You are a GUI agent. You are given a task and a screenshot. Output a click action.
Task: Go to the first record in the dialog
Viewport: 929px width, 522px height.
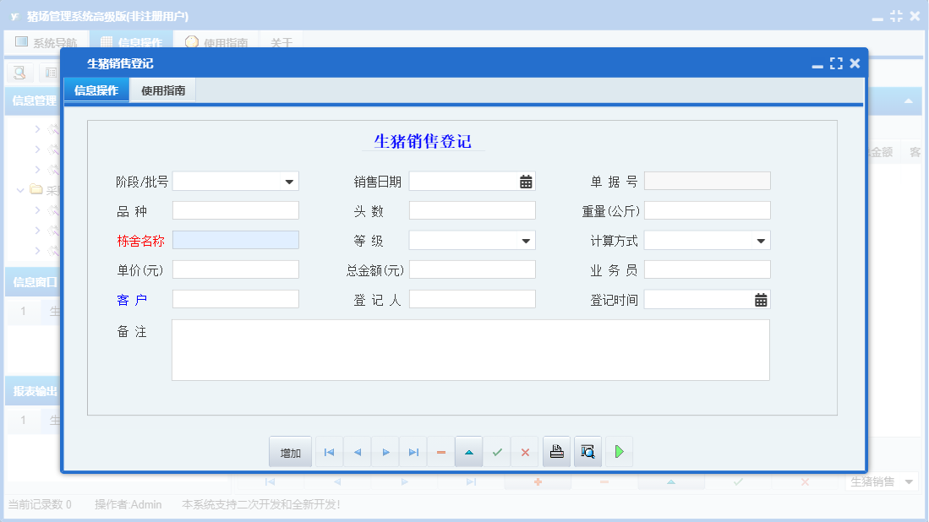pos(329,453)
